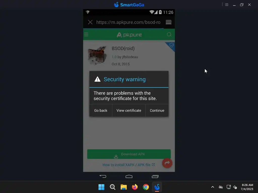The image size is (258, 193).
Task: Open File Explorer from taskbar
Action: [123, 187]
